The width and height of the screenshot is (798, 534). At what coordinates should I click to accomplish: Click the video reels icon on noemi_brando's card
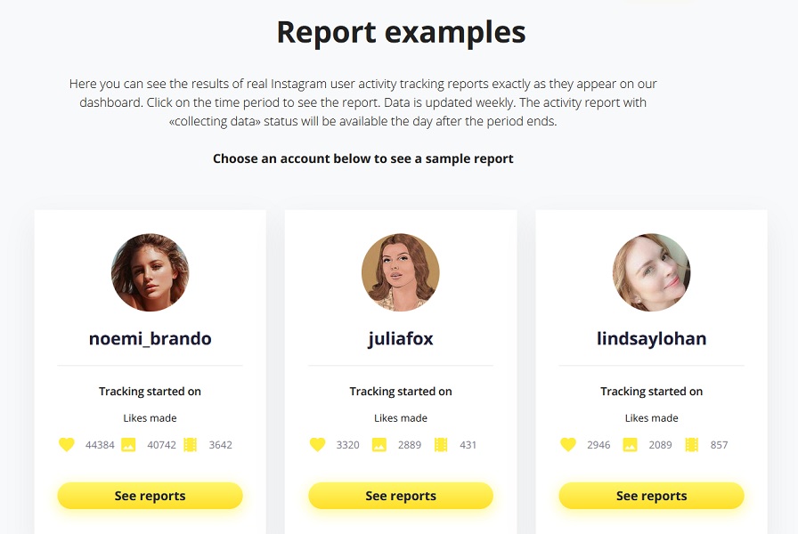(x=189, y=444)
